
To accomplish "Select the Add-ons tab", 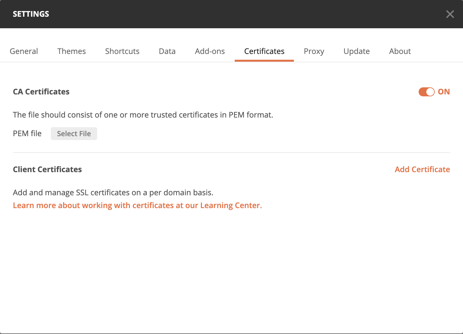I will point(210,51).
